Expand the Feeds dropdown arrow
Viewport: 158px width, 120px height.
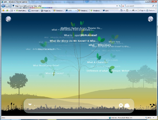130,10
